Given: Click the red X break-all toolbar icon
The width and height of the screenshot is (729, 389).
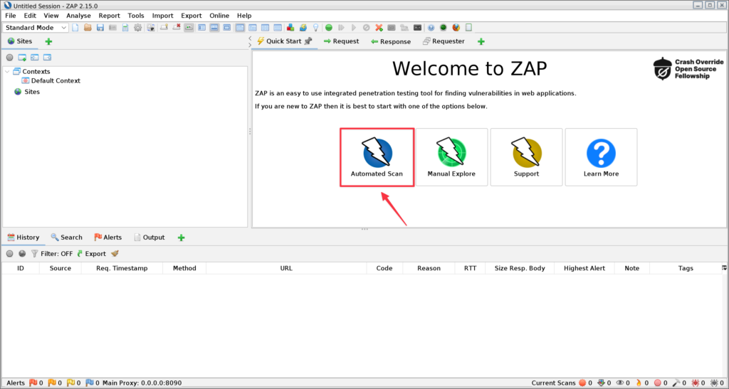Looking at the screenshot, I should tap(379, 28).
